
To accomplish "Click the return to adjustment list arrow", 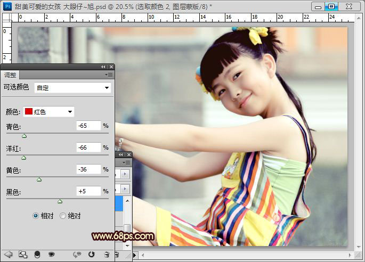I will tap(8, 255).
